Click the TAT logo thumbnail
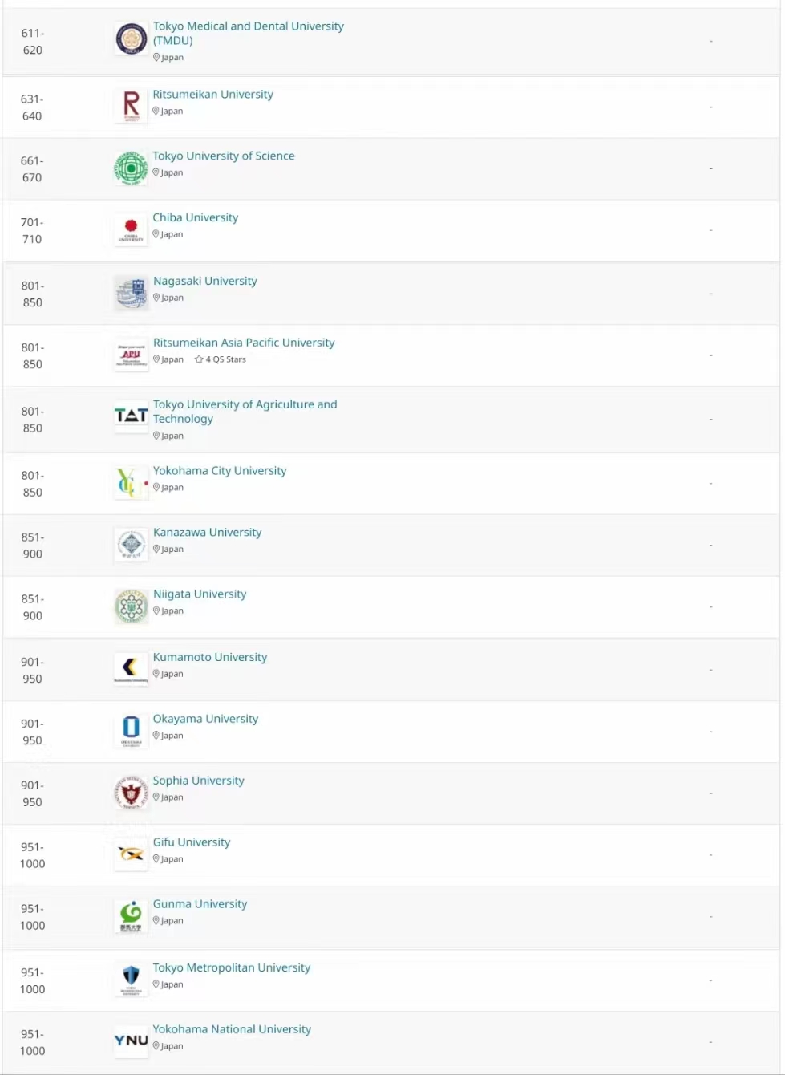Viewport: 785px width, 1075px height. [x=131, y=416]
